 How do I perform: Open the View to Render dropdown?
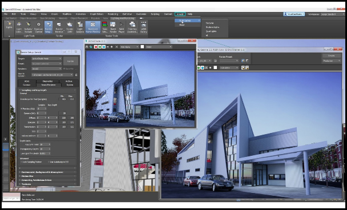click(53, 75)
